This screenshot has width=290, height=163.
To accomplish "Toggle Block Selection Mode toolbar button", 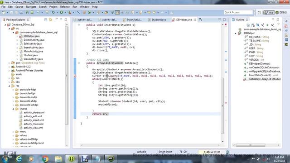I will (122, 12).
